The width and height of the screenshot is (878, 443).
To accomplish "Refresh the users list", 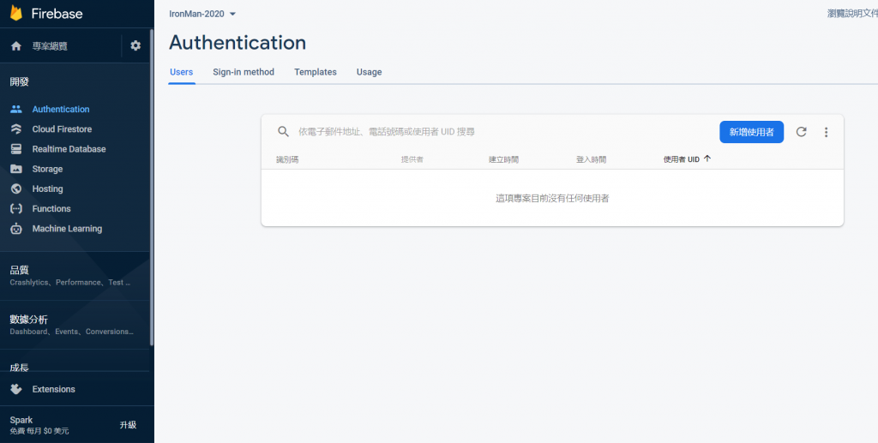I will click(x=802, y=132).
